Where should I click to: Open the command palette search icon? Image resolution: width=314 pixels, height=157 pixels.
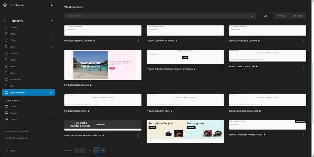pos(52,5)
